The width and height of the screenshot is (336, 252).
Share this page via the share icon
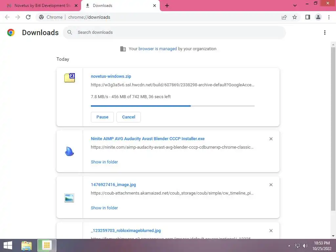[x=284, y=17]
